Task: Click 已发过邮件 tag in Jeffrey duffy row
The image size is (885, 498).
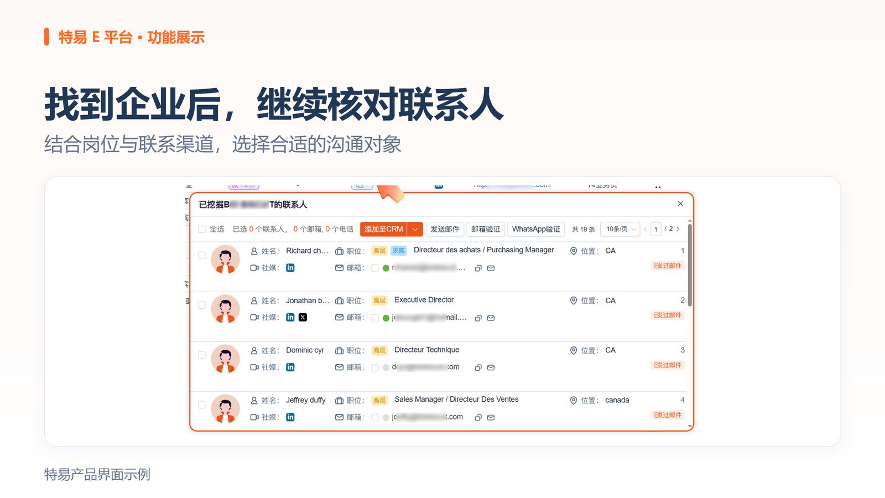Action: point(668,415)
